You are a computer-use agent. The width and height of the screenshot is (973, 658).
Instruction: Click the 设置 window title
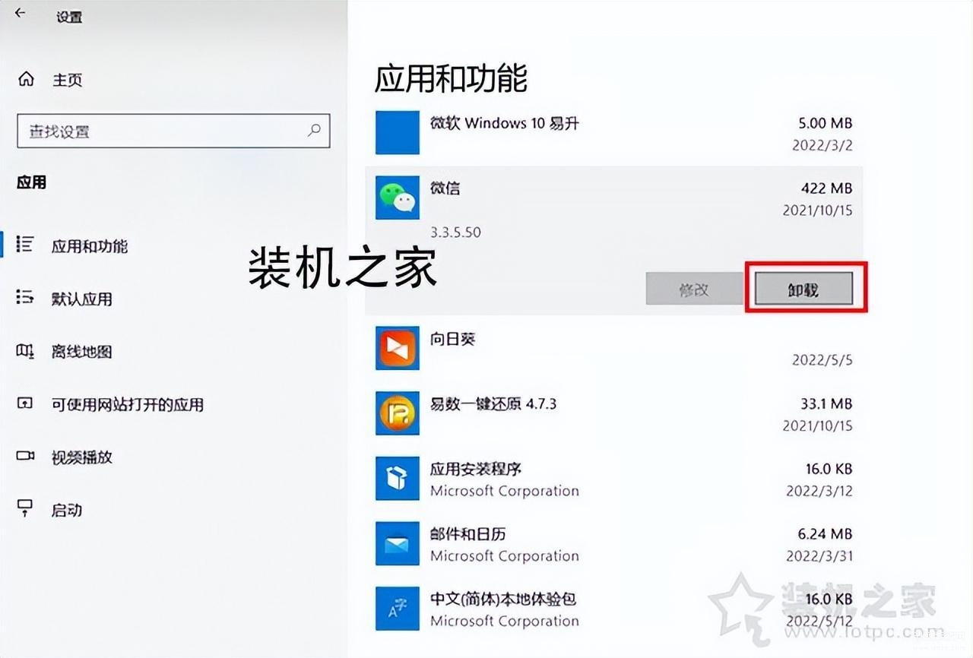coord(69,16)
